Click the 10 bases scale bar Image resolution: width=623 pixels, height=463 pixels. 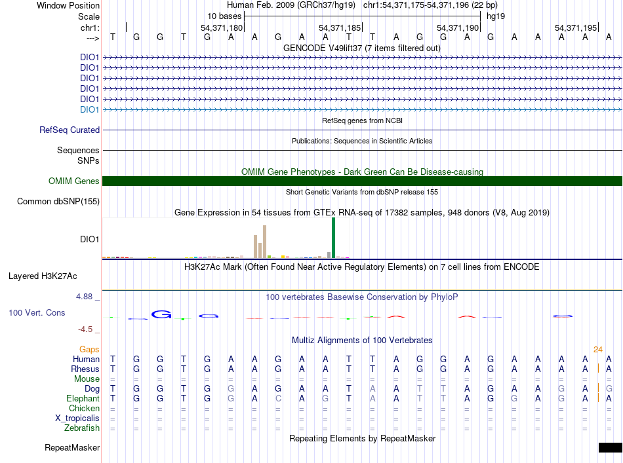[x=362, y=15]
